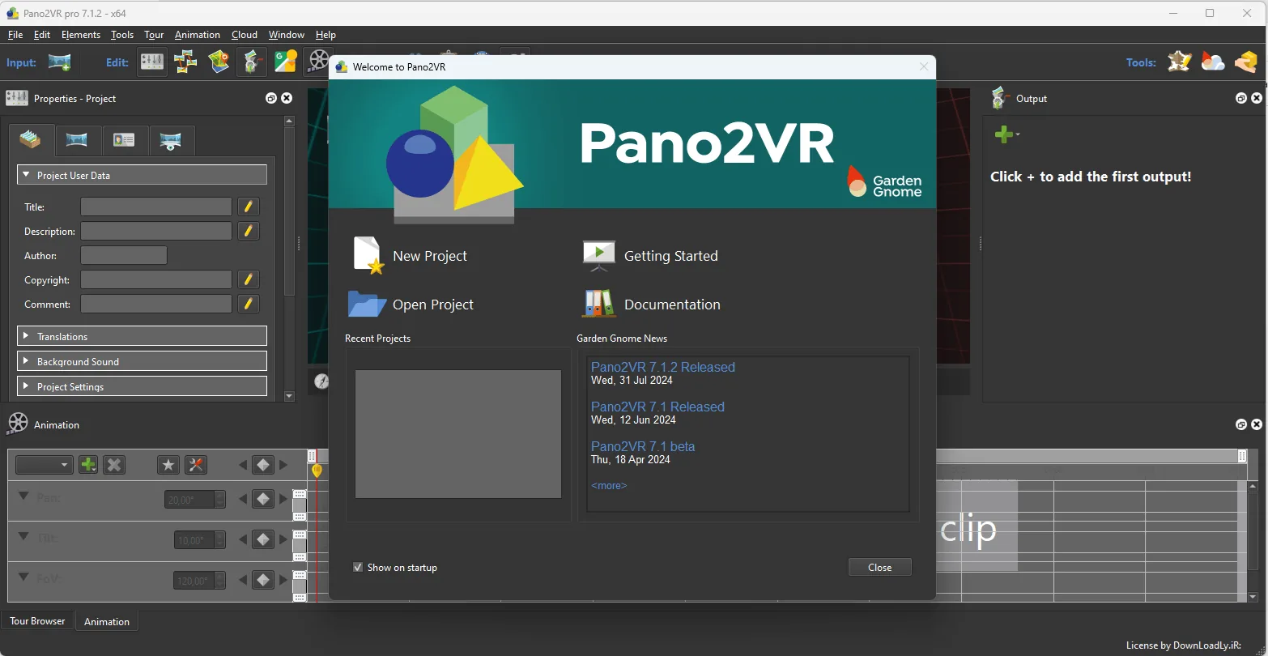Viewport: 1268px width, 656px height.
Task: Collapse the Project User Data section
Action: pos(142,175)
